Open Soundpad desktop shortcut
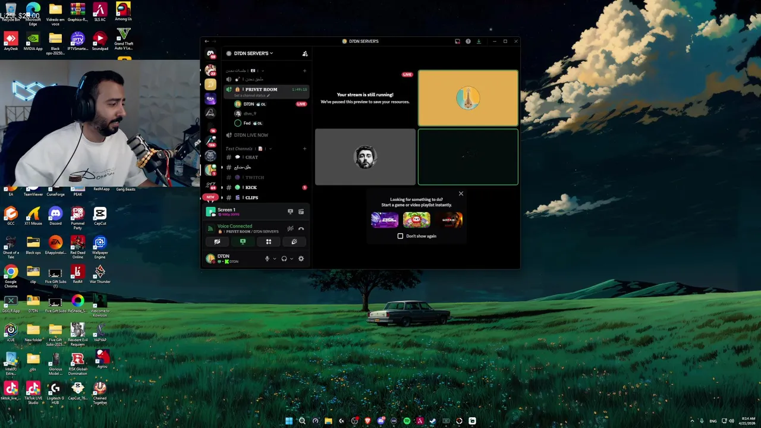Screen dimensions: 761x428 coord(100,41)
